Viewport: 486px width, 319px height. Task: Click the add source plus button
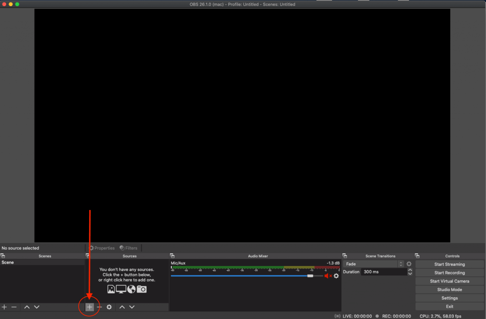(90, 307)
